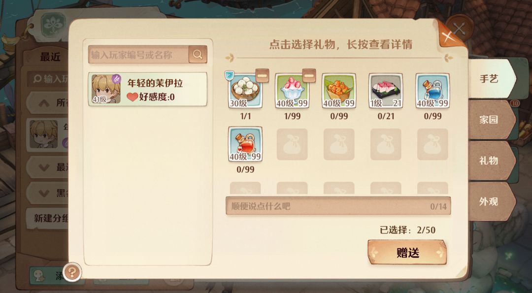Decrease dumpling bowl quantity with minus
532x293 pixels.
[262, 76]
